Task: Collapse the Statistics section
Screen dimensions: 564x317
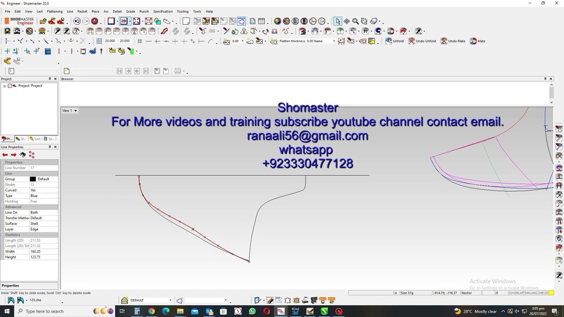Action: pos(3,235)
